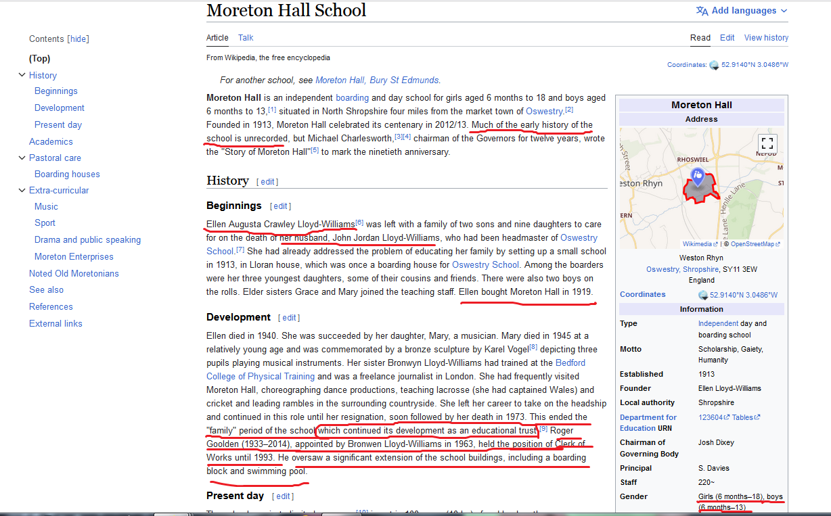Go to Sport in the contents sidebar
This screenshot has width=831, height=516.
click(45, 223)
